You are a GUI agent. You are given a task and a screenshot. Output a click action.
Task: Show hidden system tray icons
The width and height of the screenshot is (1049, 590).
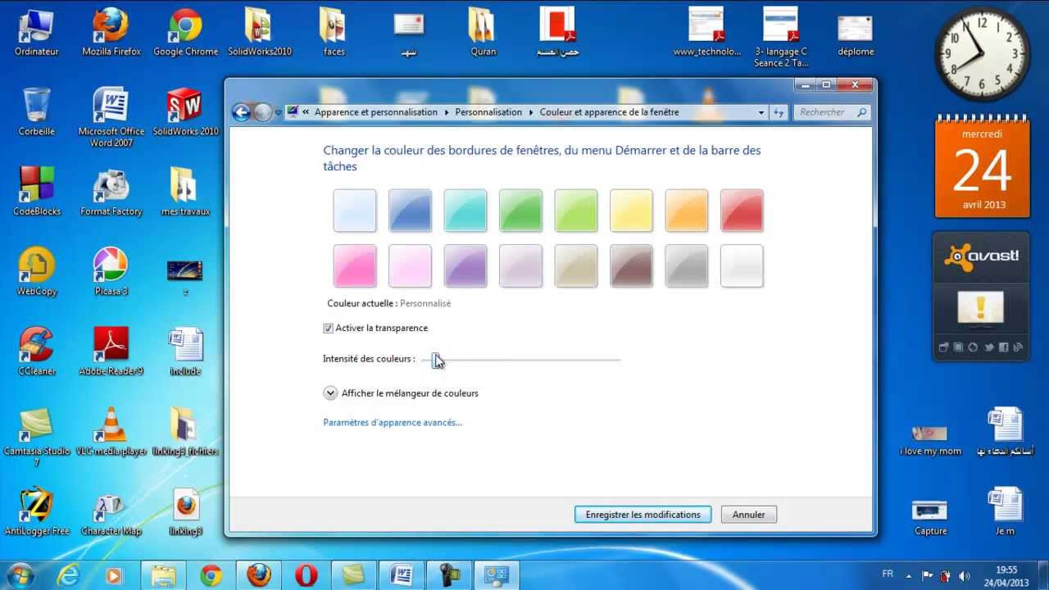point(908,575)
